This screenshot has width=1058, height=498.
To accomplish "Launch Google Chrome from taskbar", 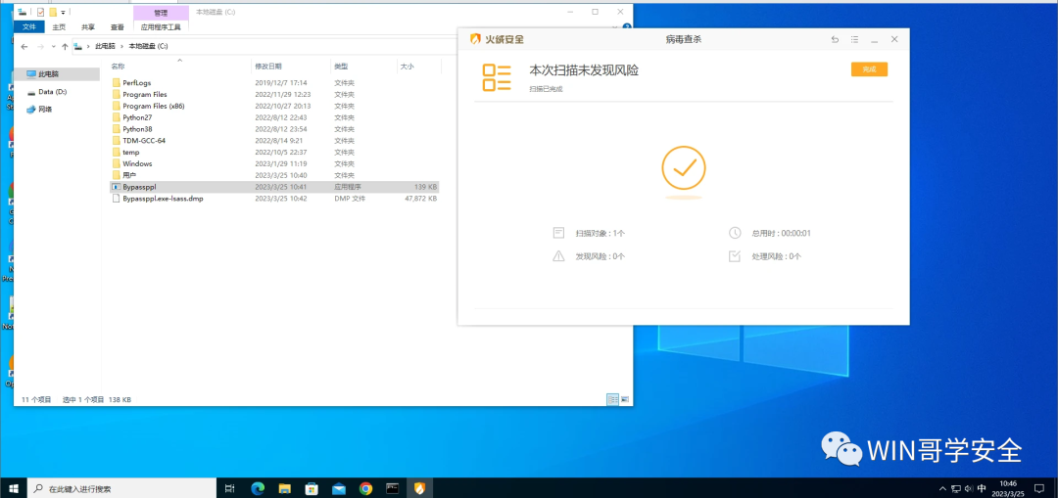I will pos(365,488).
